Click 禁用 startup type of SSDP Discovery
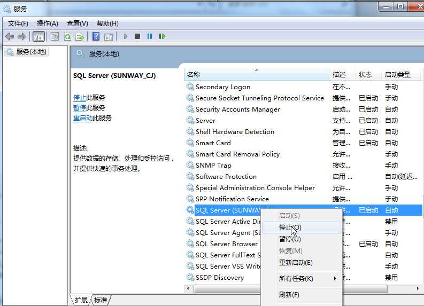424x306 pixels. [391, 277]
